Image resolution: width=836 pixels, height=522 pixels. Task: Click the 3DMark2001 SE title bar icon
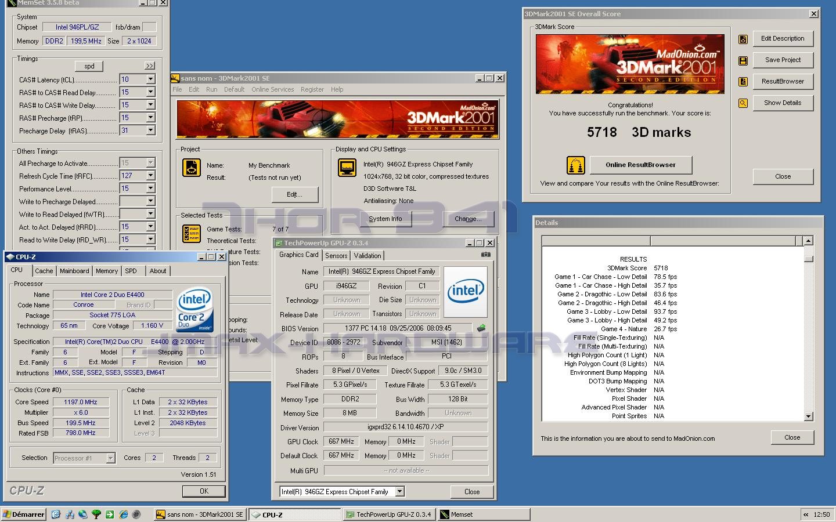175,78
